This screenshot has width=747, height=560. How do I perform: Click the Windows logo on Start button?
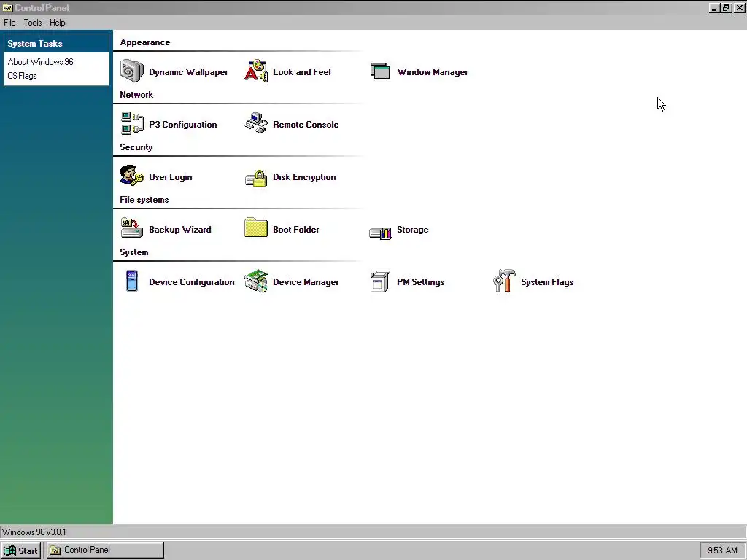tap(10, 551)
